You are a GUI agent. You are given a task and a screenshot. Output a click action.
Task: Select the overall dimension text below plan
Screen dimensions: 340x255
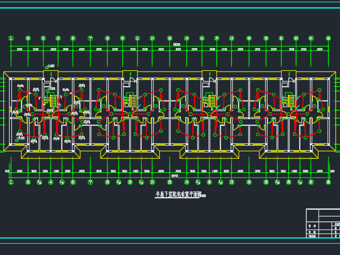[x=169, y=176]
